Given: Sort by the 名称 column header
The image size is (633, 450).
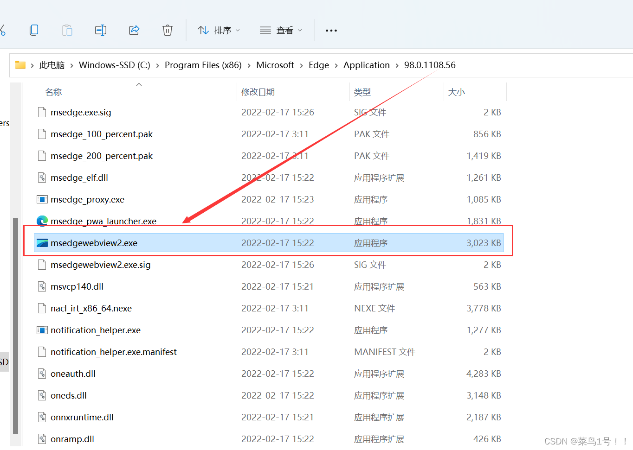Looking at the screenshot, I should pos(53,92).
